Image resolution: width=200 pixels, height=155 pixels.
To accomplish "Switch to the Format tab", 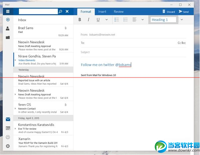I will coord(86,12).
